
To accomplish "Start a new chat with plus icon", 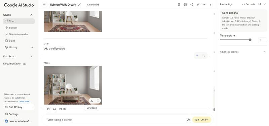I will 204,5.
